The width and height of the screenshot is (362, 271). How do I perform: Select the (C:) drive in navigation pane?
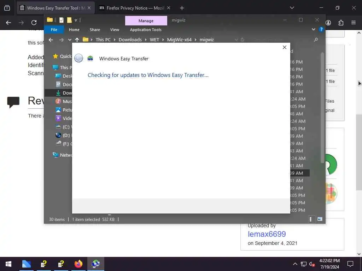64,127
